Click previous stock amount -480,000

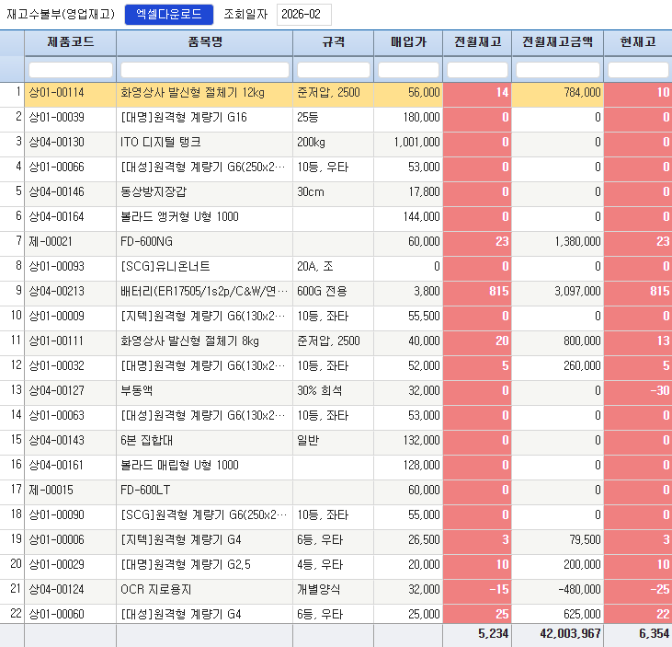579,590
